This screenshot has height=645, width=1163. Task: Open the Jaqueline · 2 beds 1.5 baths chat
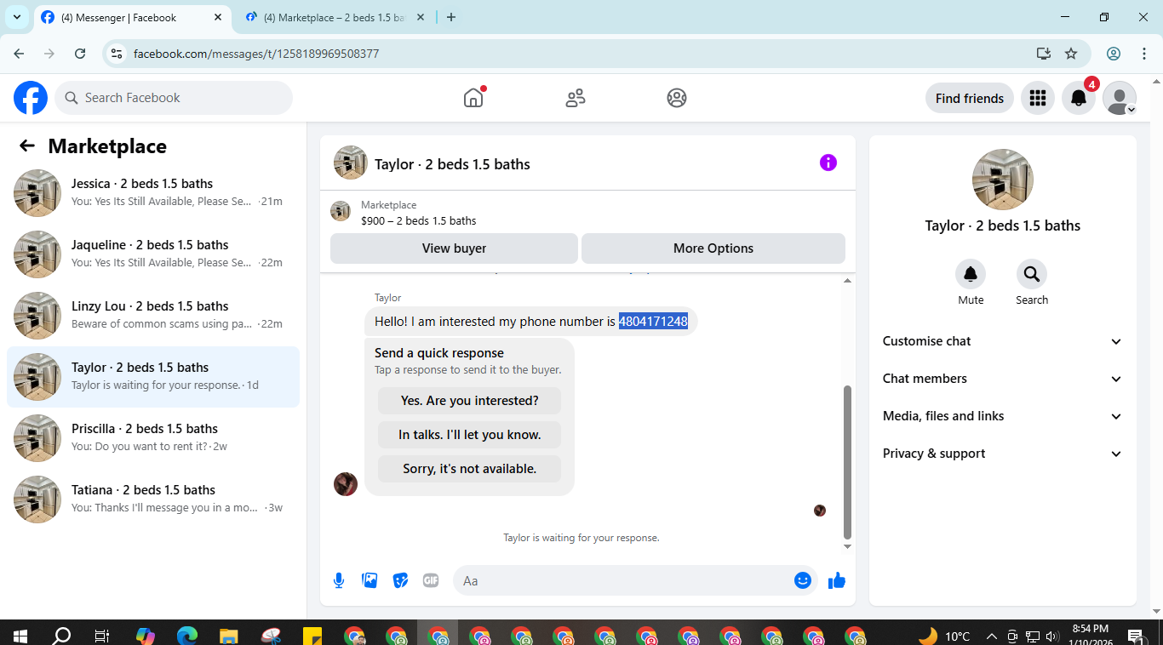(x=153, y=254)
